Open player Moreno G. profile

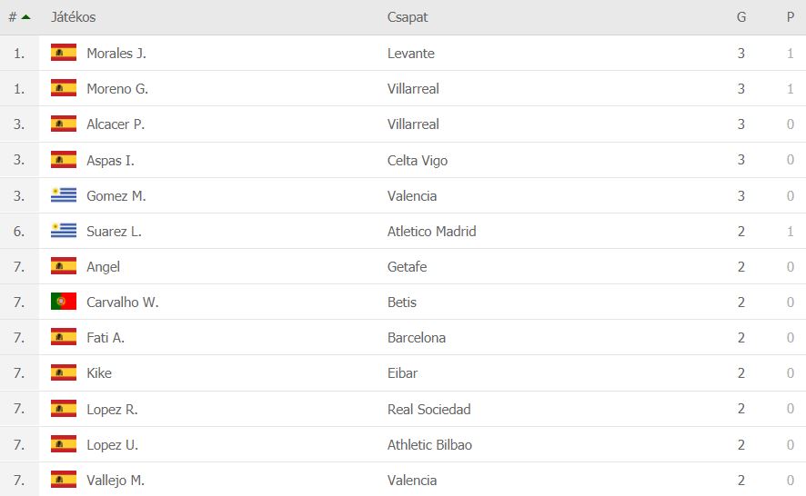[x=117, y=89]
